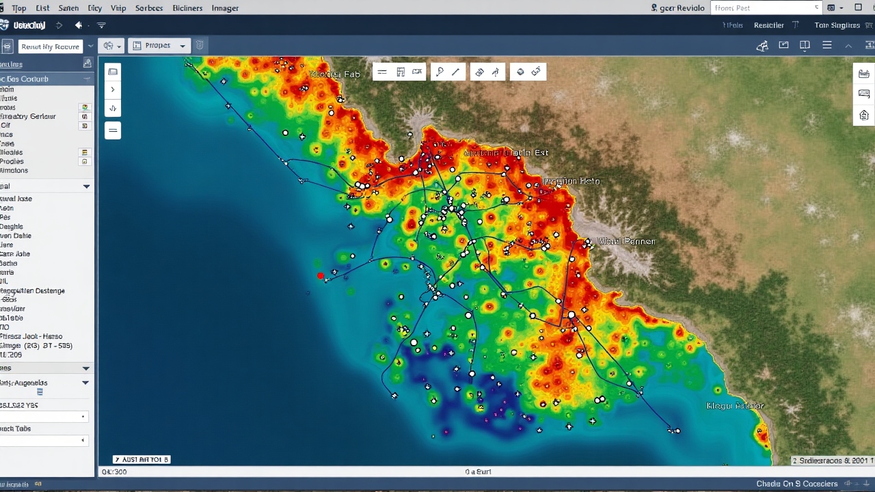Click the back arrow icon in the header bar
875x492 pixels.
pyautogui.click(x=79, y=25)
